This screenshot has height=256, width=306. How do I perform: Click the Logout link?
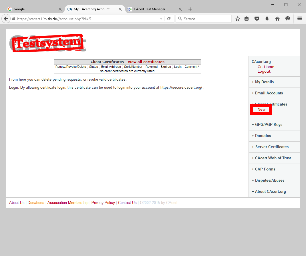264,72
